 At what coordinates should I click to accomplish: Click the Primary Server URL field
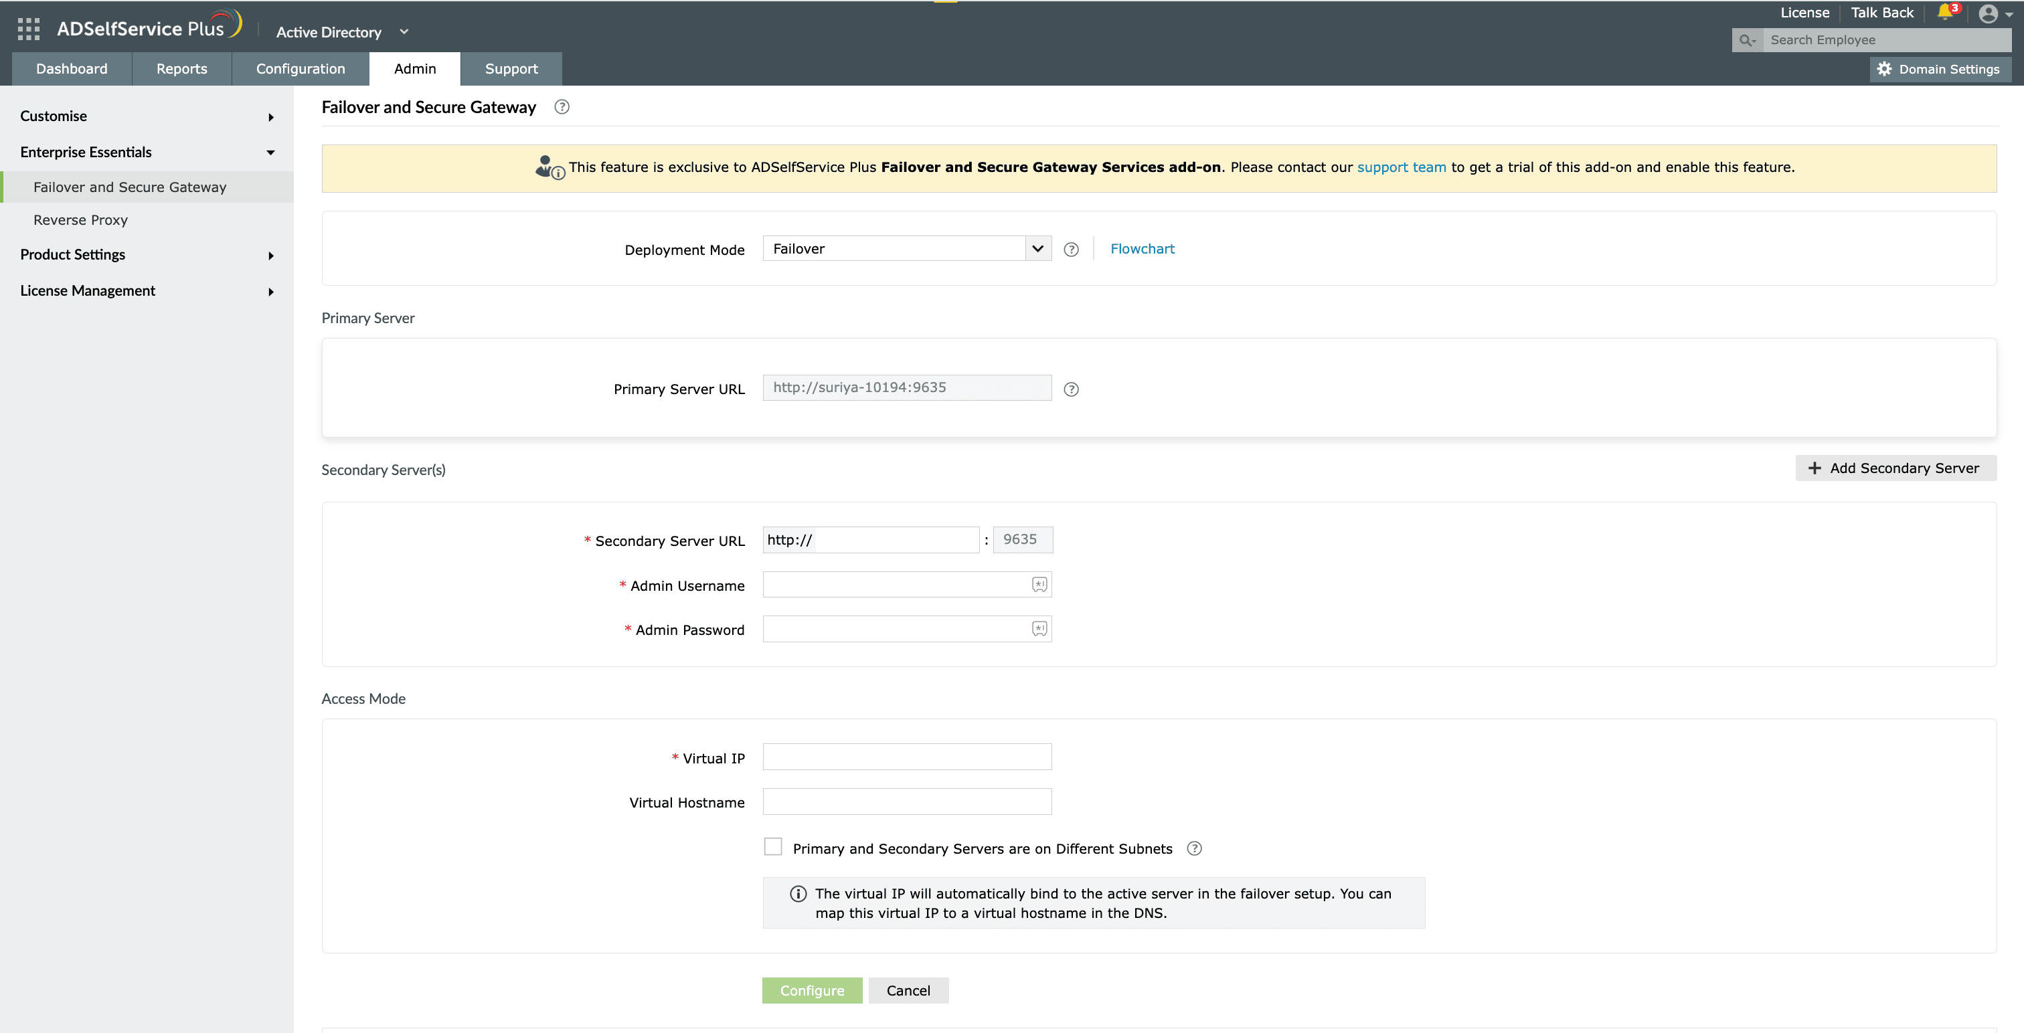click(x=907, y=388)
